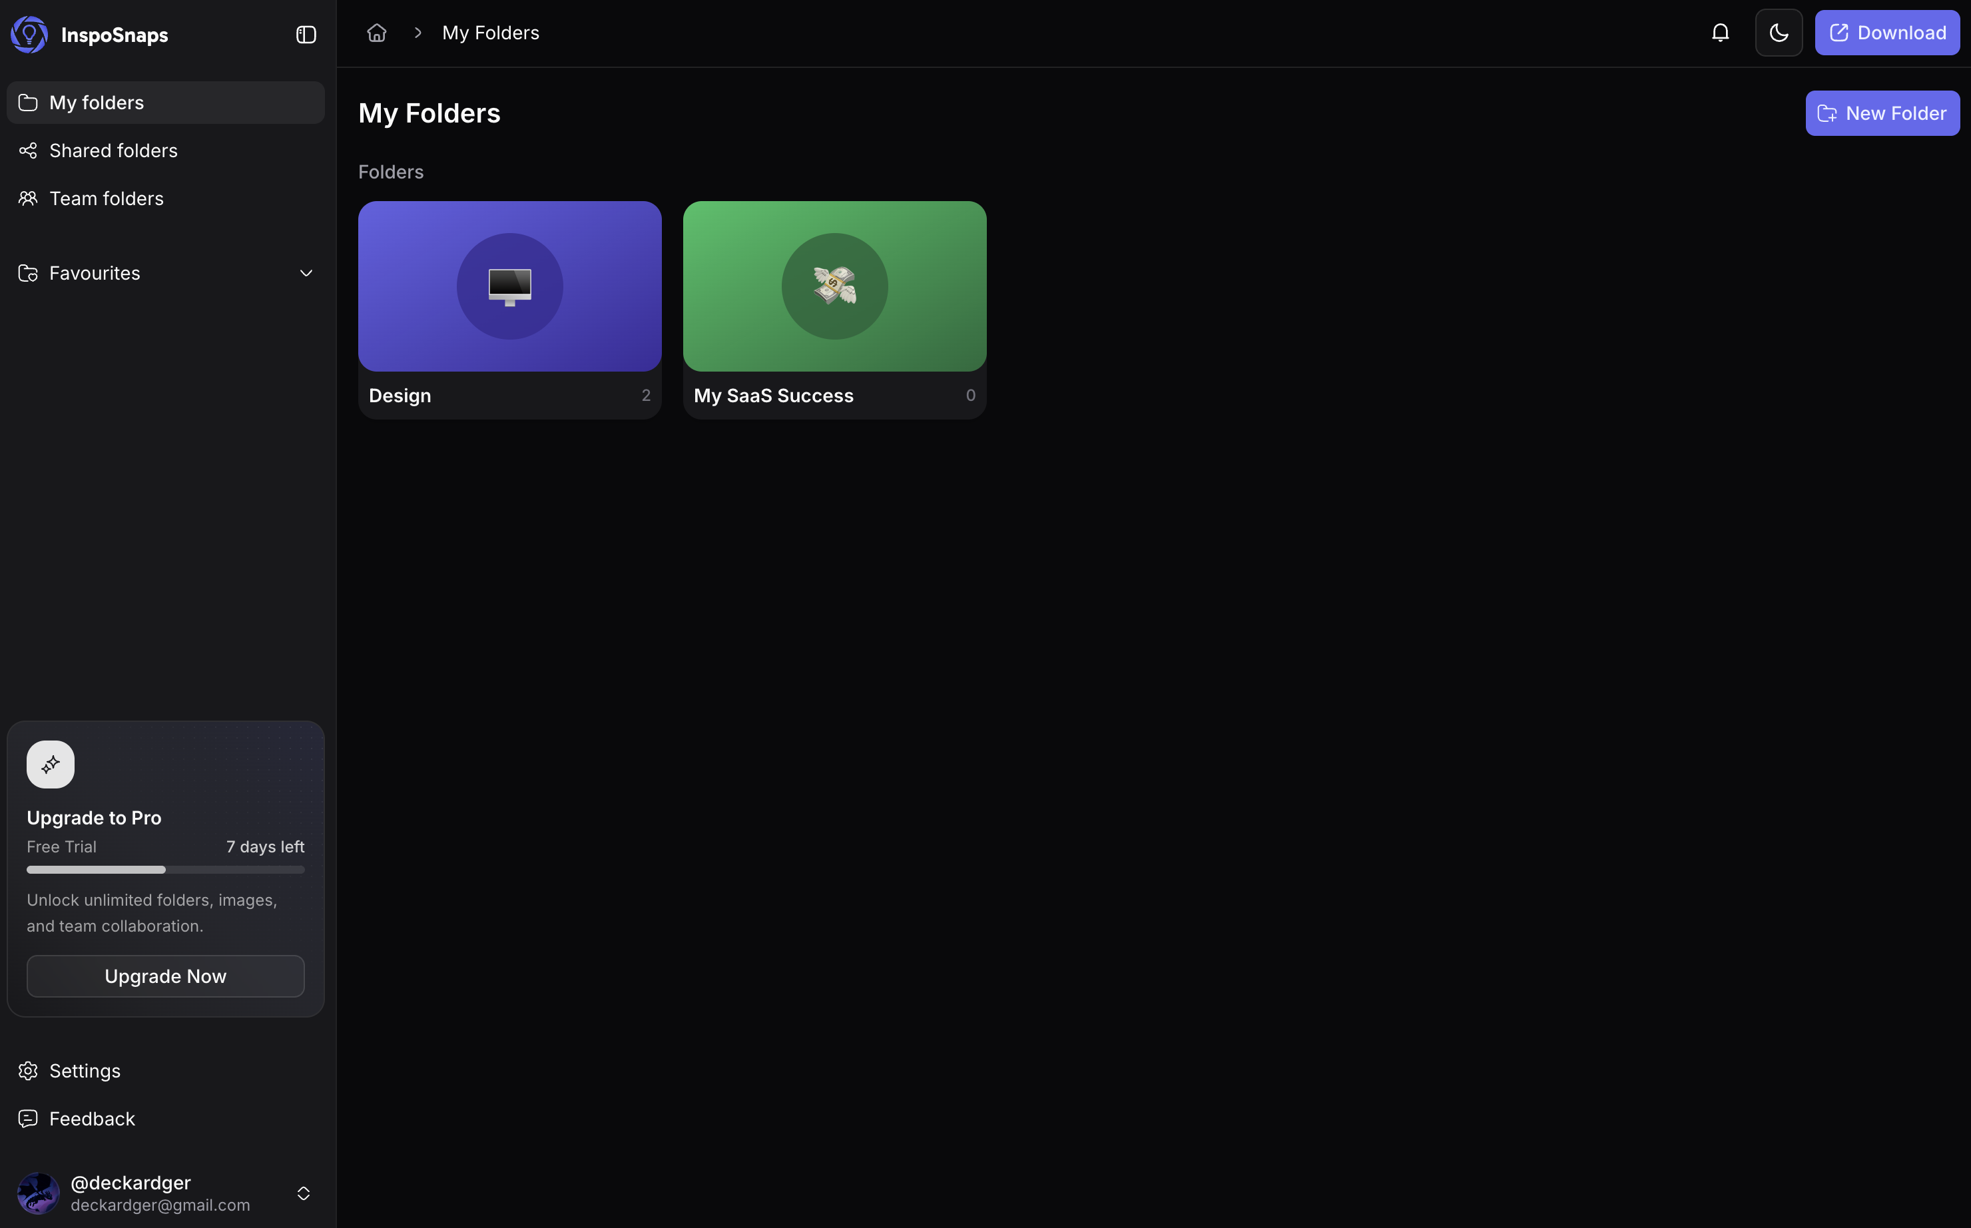Viewport: 1971px width, 1228px height.
Task: Open Shared folders section
Action: pos(166,151)
